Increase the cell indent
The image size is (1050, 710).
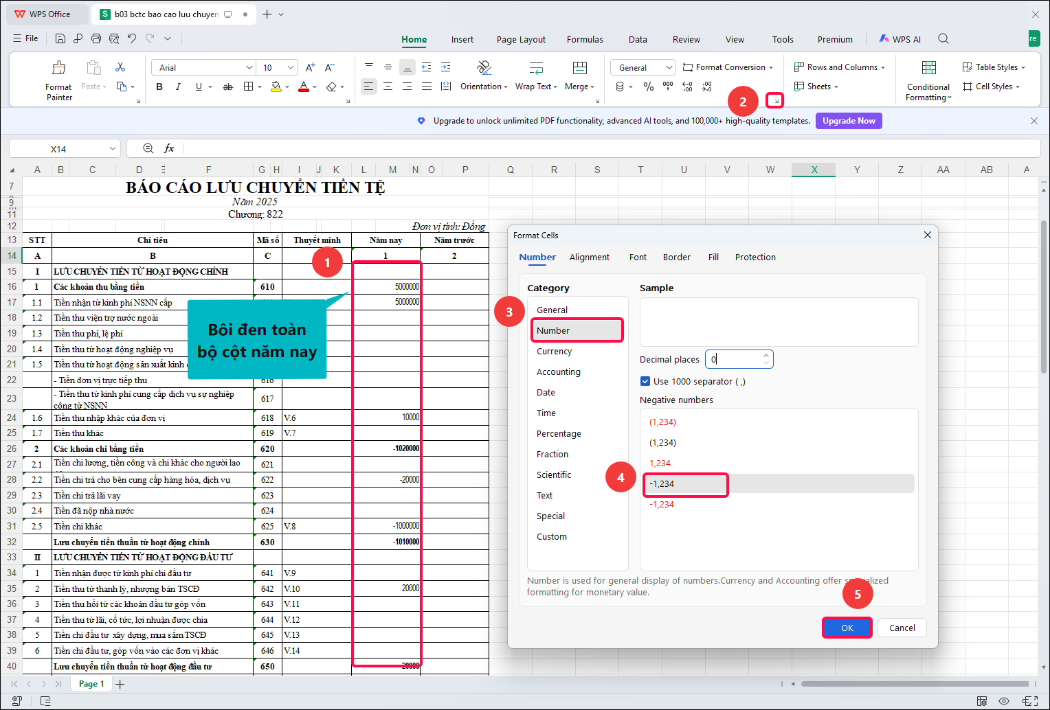click(446, 67)
